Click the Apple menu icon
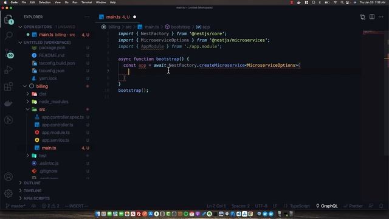This screenshot has width=389, height=219. point(5,2)
